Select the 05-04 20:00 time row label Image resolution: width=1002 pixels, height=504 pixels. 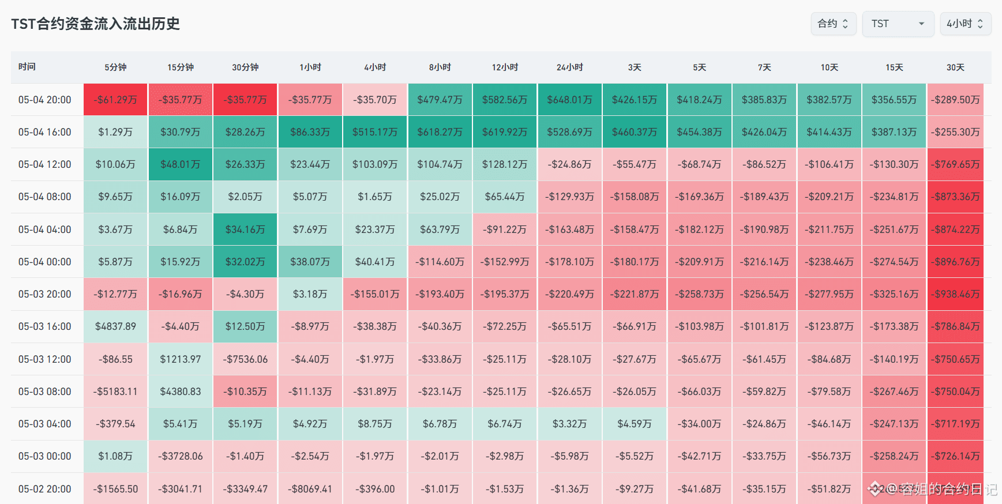45,100
